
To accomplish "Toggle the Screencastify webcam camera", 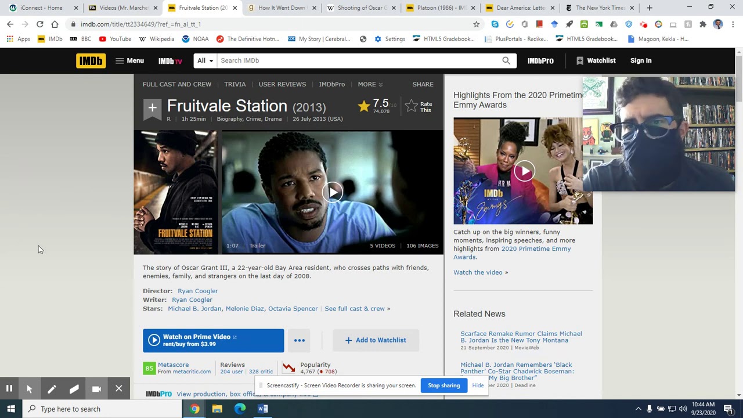I will click(96, 388).
